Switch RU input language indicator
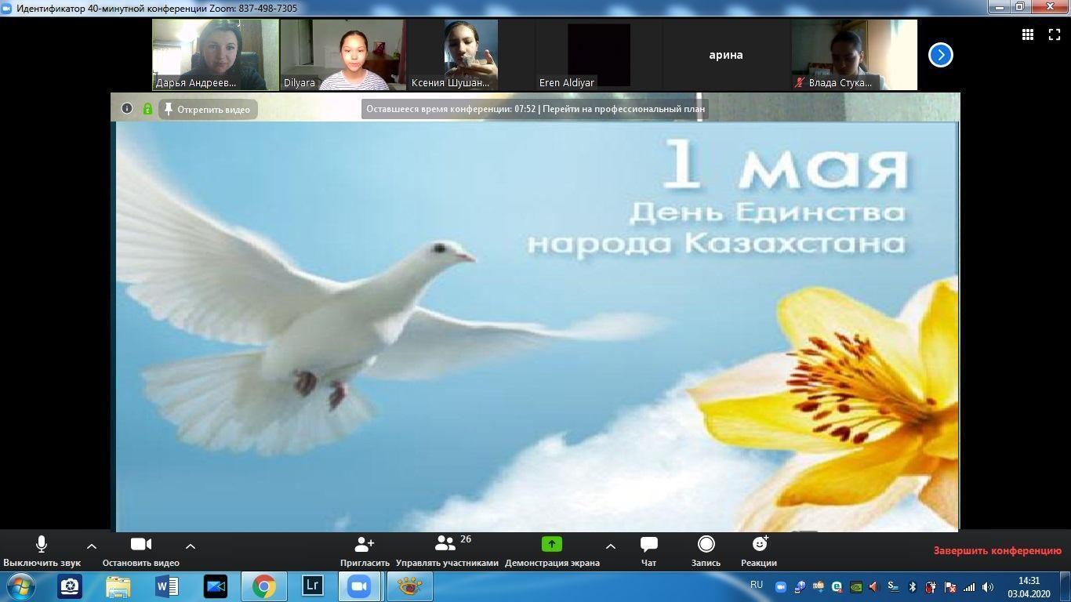Image resolution: width=1071 pixels, height=602 pixels. coord(757,585)
